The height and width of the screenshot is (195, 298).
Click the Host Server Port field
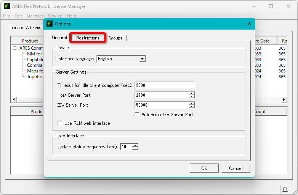162,95
